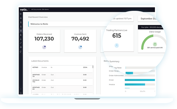
Task: Click the green gift icon in Data Usage
Action: click(x=155, y=44)
